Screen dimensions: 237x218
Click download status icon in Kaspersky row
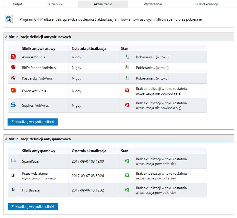tap(127, 78)
